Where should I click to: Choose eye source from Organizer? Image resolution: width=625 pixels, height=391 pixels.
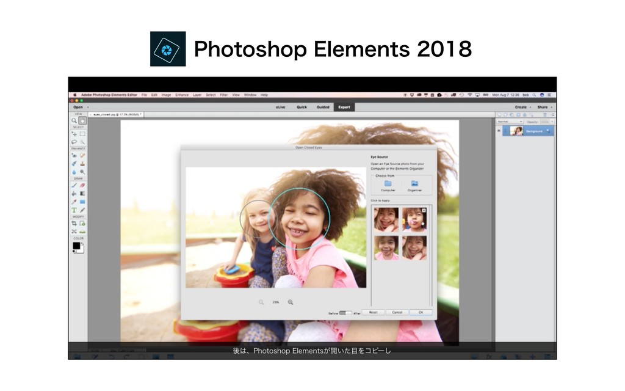point(414,186)
